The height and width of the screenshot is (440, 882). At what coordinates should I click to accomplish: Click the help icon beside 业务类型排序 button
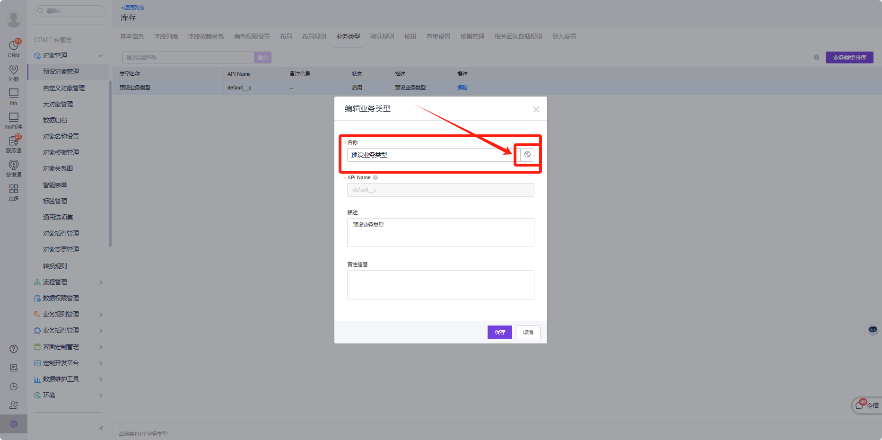click(x=816, y=57)
